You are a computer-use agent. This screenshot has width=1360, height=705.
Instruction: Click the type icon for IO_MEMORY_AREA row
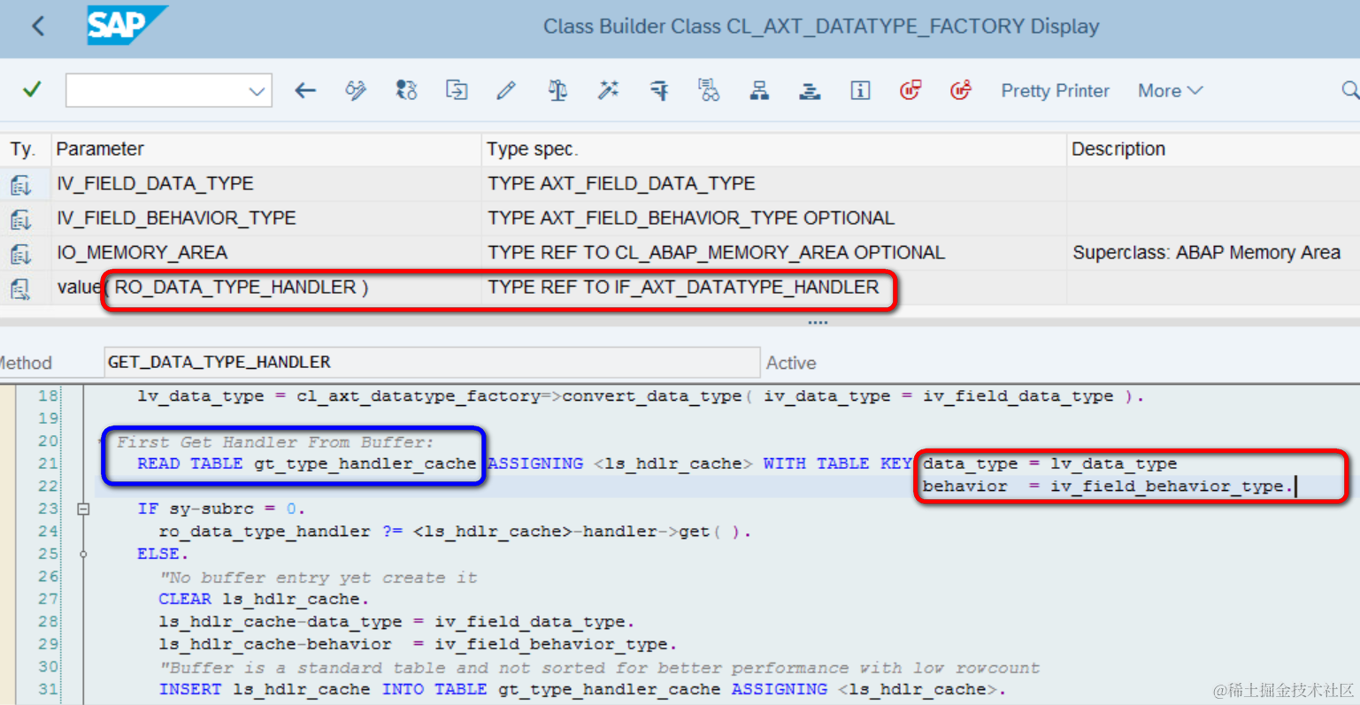20,254
